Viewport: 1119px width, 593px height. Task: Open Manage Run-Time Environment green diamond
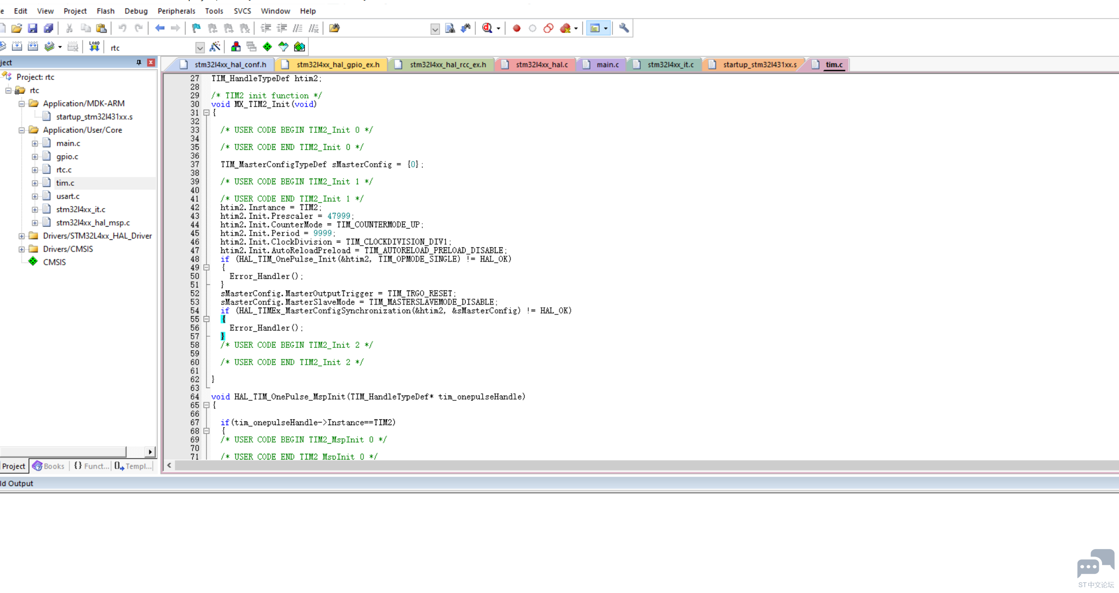[268, 47]
